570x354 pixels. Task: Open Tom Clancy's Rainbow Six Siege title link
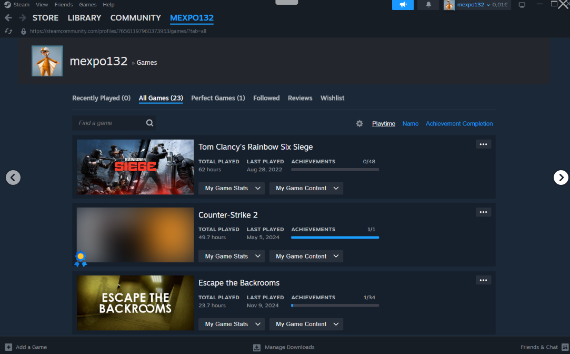point(256,147)
